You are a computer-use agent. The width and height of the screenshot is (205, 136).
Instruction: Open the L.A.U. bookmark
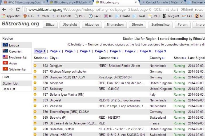pyautogui.click(x=95, y=16)
